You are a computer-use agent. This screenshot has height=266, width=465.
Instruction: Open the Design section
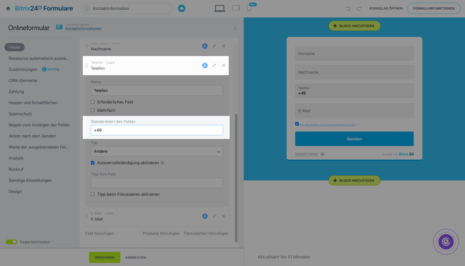click(x=15, y=191)
